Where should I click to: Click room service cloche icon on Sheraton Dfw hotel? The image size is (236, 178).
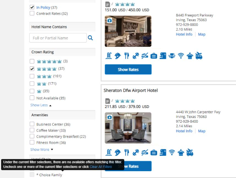tap(181, 153)
